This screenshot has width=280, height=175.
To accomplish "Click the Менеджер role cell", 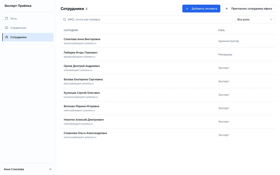I will click(225, 54).
